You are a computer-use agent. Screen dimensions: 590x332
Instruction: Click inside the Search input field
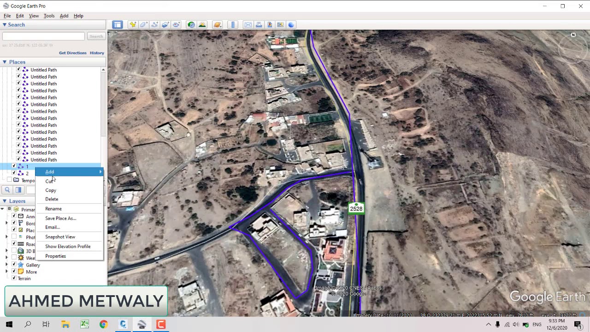click(x=43, y=36)
